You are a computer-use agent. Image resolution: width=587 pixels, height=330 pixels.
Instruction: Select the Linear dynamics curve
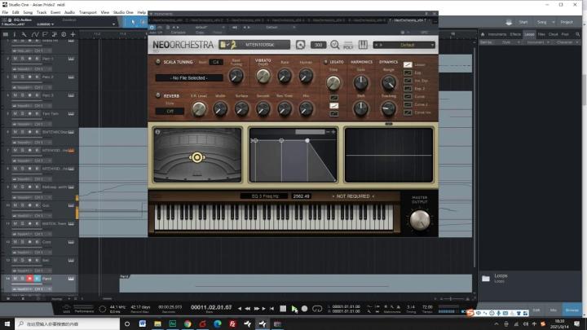point(408,64)
